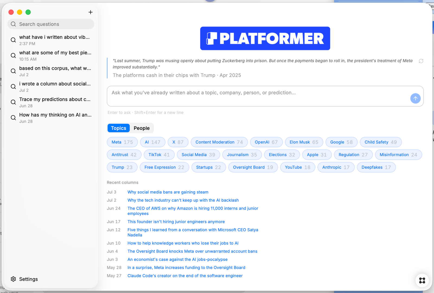Image resolution: width=434 pixels, height=293 pixels.
Task: Select the Social Media topic chip
Action: (199, 155)
